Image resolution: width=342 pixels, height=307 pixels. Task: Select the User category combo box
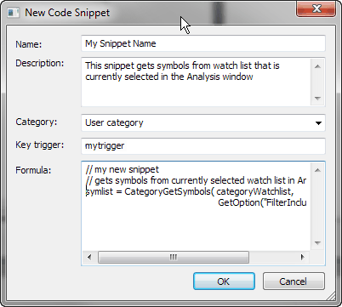[x=203, y=122]
